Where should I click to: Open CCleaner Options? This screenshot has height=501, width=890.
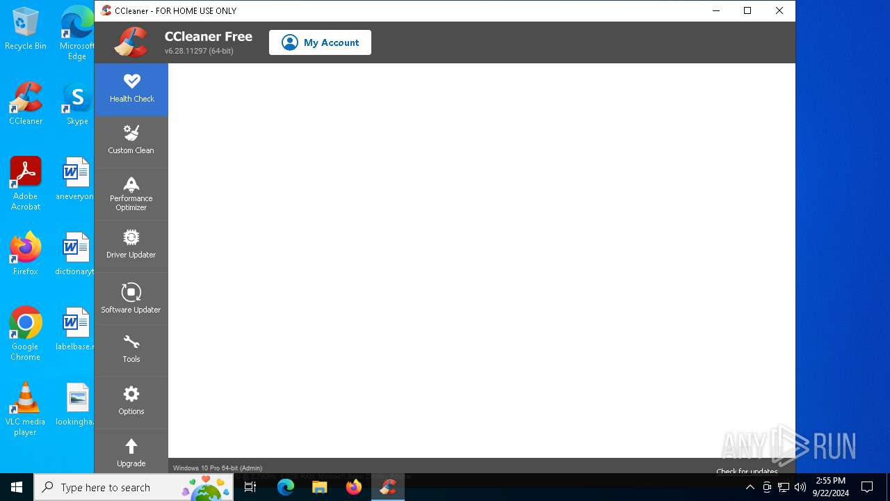tap(131, 402)
